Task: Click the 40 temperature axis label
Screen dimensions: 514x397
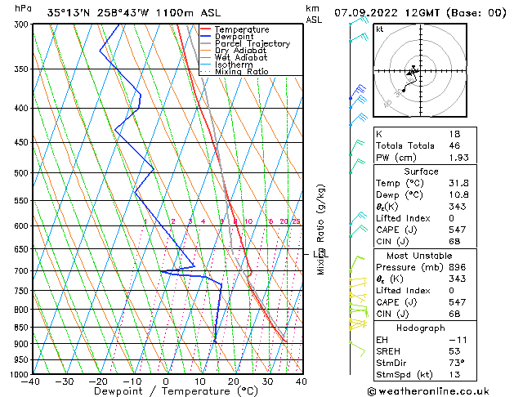Action: 302,381
